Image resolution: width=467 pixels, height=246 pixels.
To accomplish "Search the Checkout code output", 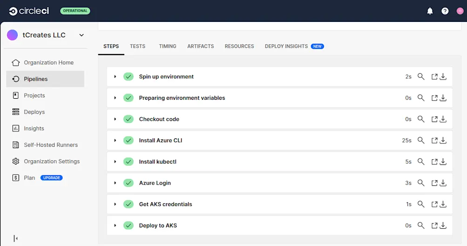I will point(421,119).
